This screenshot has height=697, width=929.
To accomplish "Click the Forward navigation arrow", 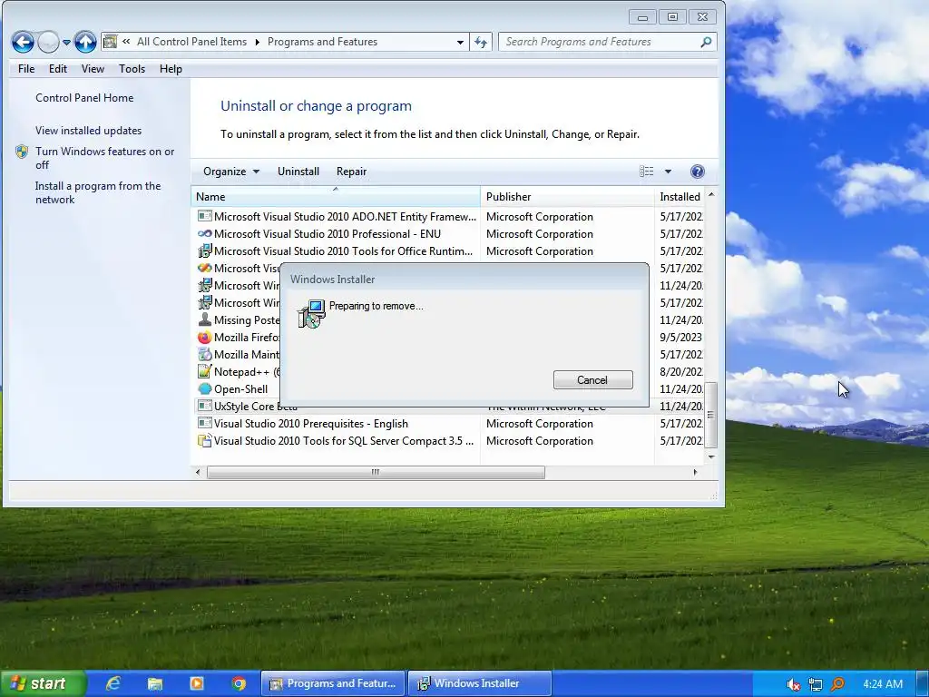I will (49, 42).
